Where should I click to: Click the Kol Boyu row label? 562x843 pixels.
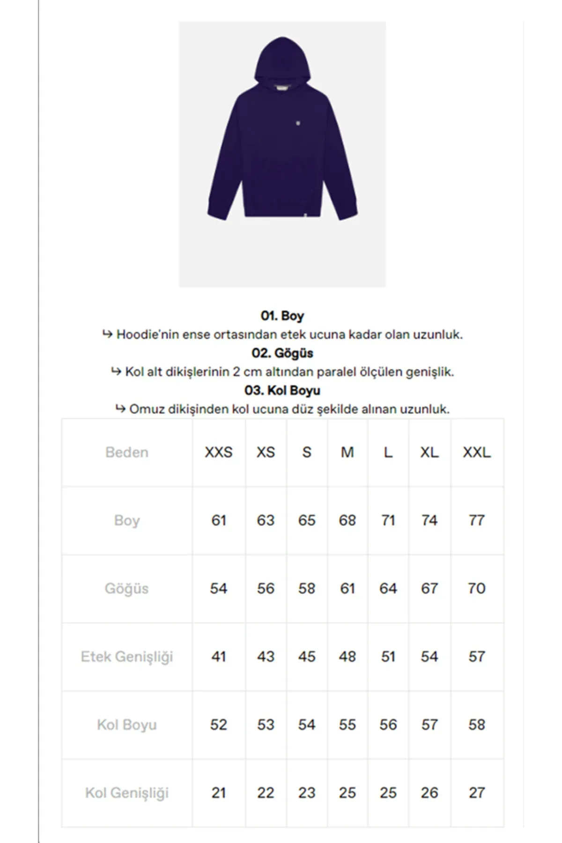click(127, 725)
